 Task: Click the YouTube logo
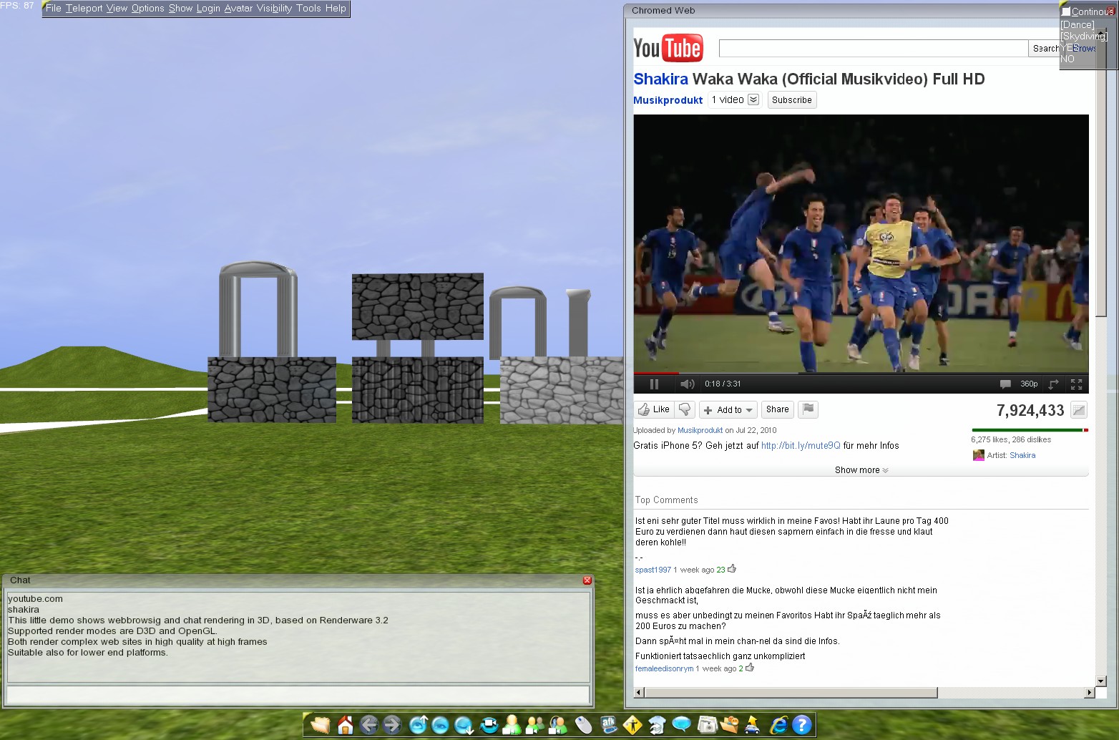tap(668, 48)
